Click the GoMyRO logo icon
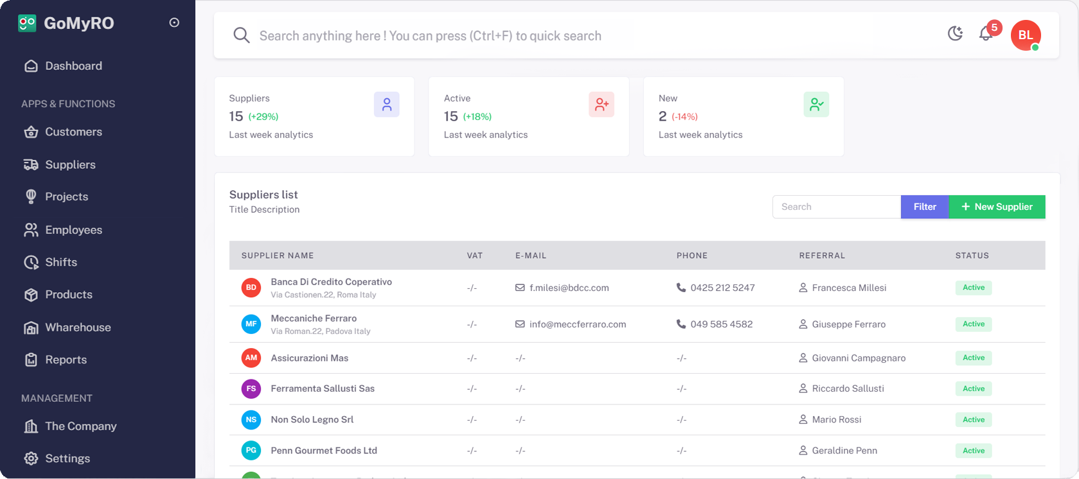Image resolution: width=1079 pixels, height=479 pixels. 27,23
